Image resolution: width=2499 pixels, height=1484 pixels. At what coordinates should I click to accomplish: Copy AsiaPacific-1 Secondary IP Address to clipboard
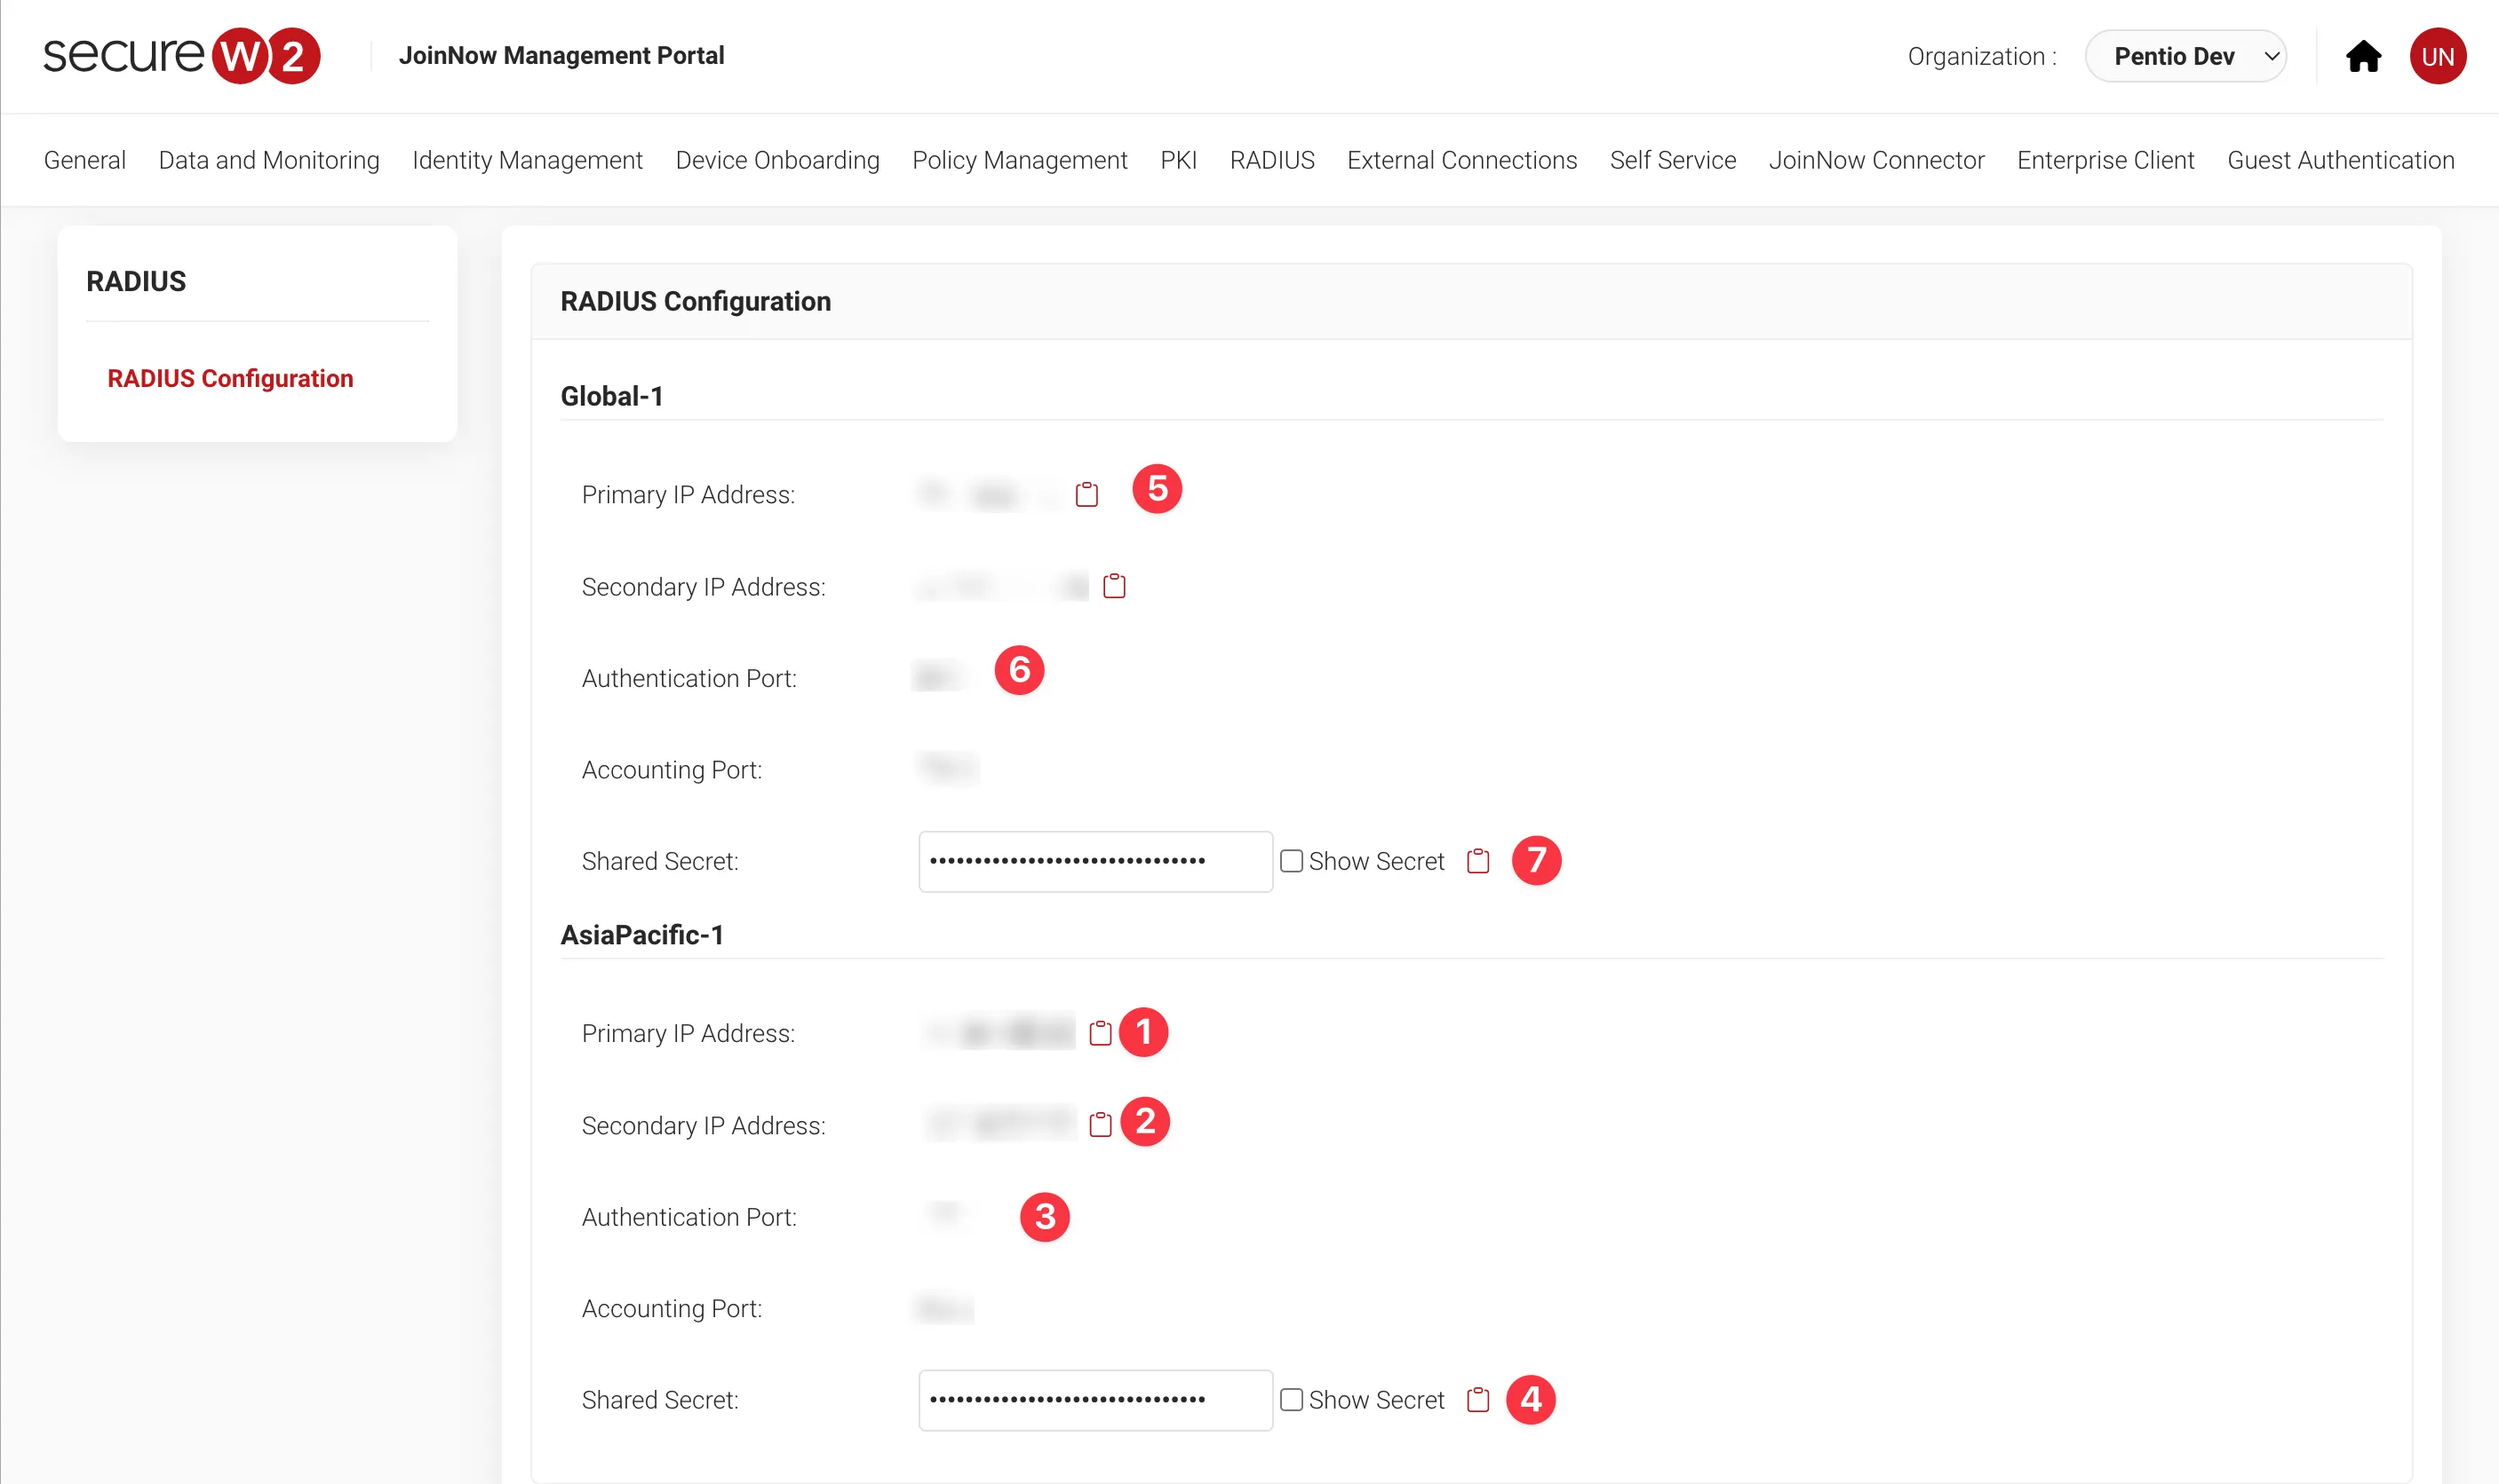[x=1100, y=1125]
